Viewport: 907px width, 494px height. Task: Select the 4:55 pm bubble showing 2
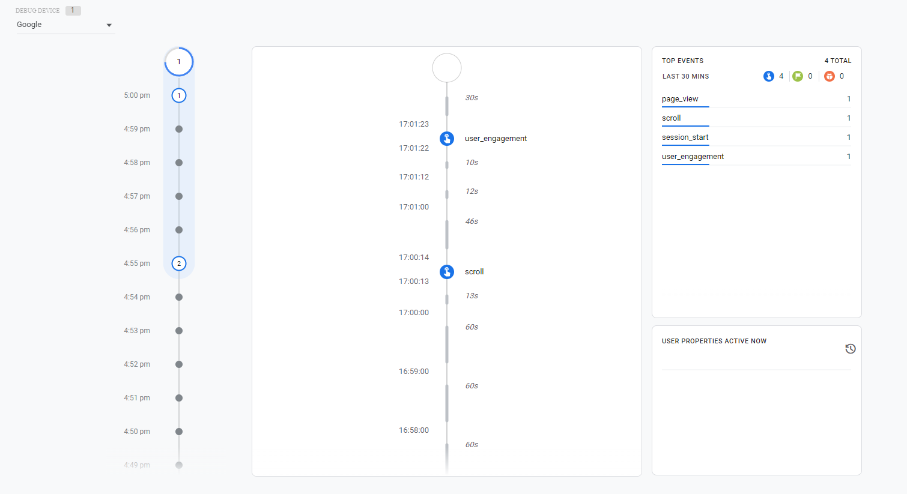[179, 264]
